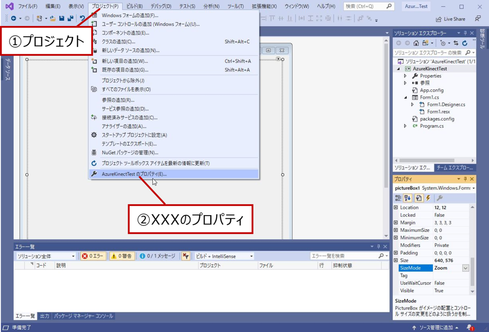Click the Visual Studio logo in title bar
The height and width of the screenshot is (332, 489).
point(9,7)
